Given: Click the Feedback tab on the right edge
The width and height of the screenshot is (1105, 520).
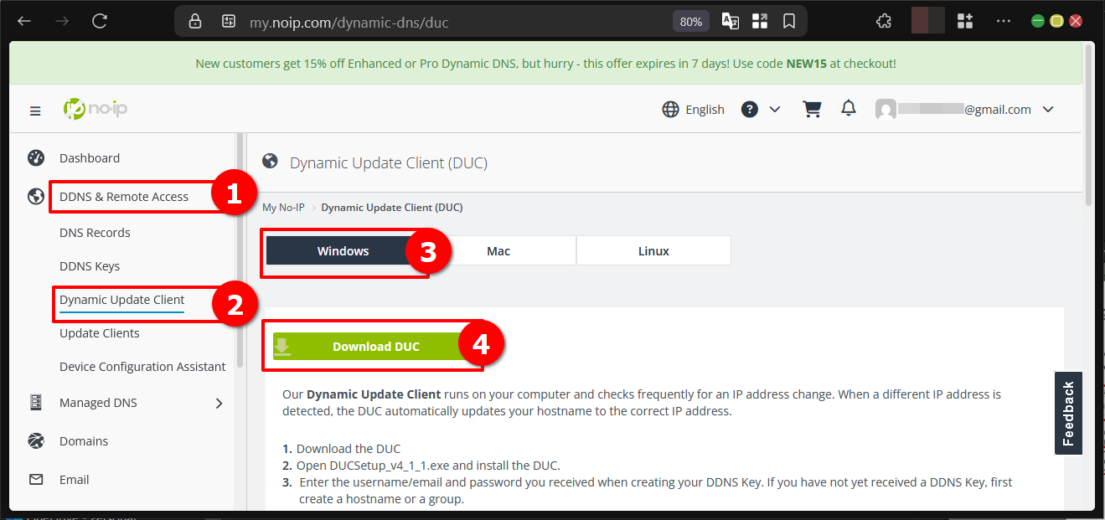Looking at the screenshot, I should click(1068, 412).
